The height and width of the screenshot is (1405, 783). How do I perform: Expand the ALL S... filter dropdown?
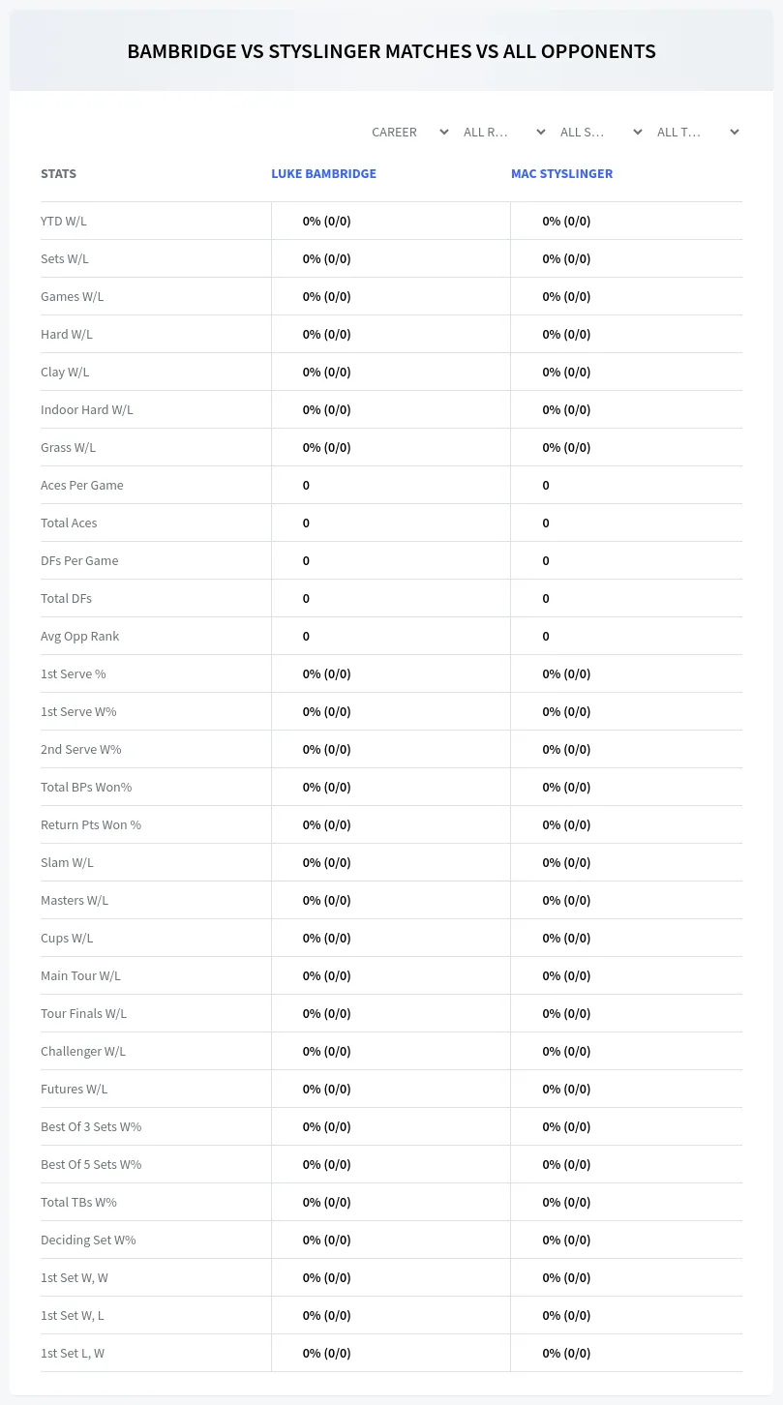[600, 132]
